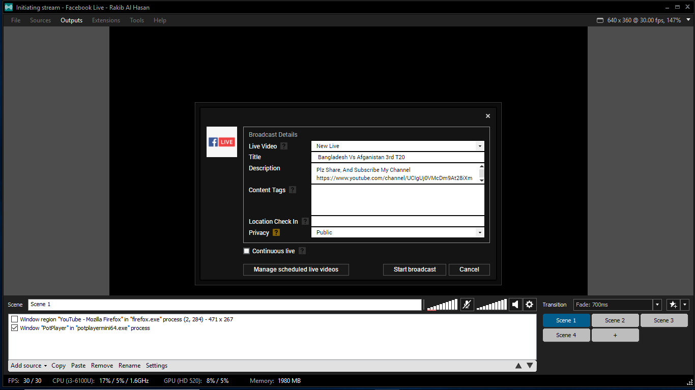
Task: Click the microphone volume level meter
Action: [442, 305]
